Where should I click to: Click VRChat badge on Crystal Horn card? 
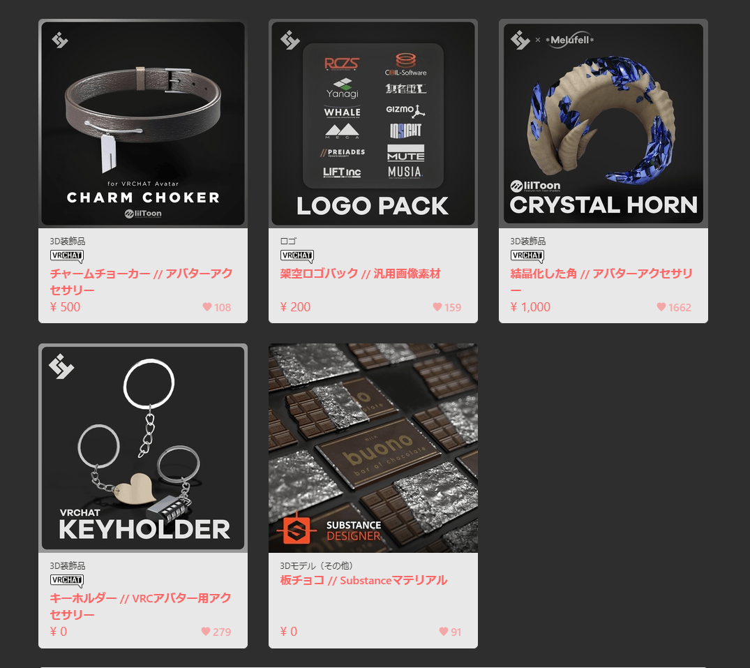[527, 256]
